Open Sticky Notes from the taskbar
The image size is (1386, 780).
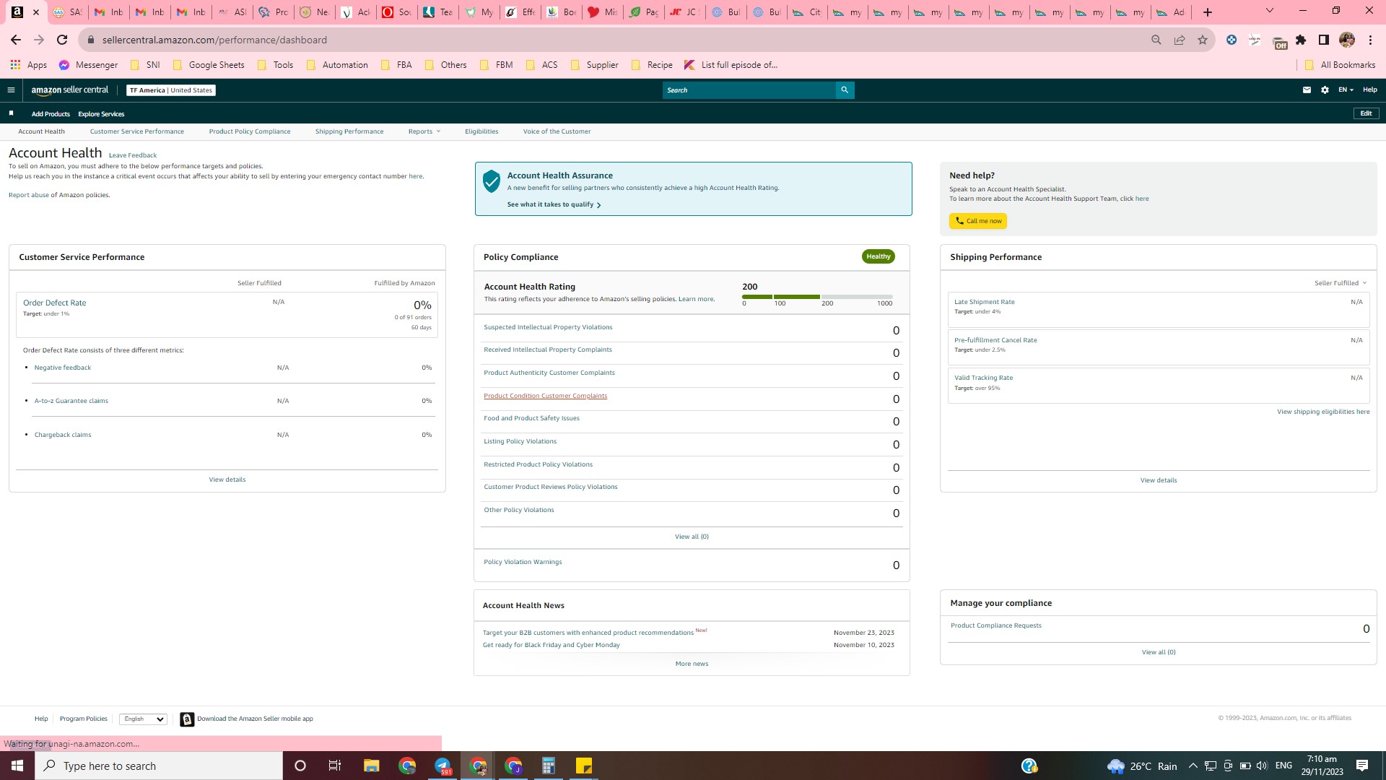[584, 766]
